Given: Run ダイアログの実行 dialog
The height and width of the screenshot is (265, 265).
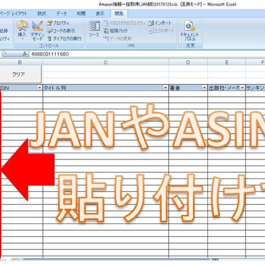Looking at the screenshot, I should pyautogui.click(x=65, y=39).
